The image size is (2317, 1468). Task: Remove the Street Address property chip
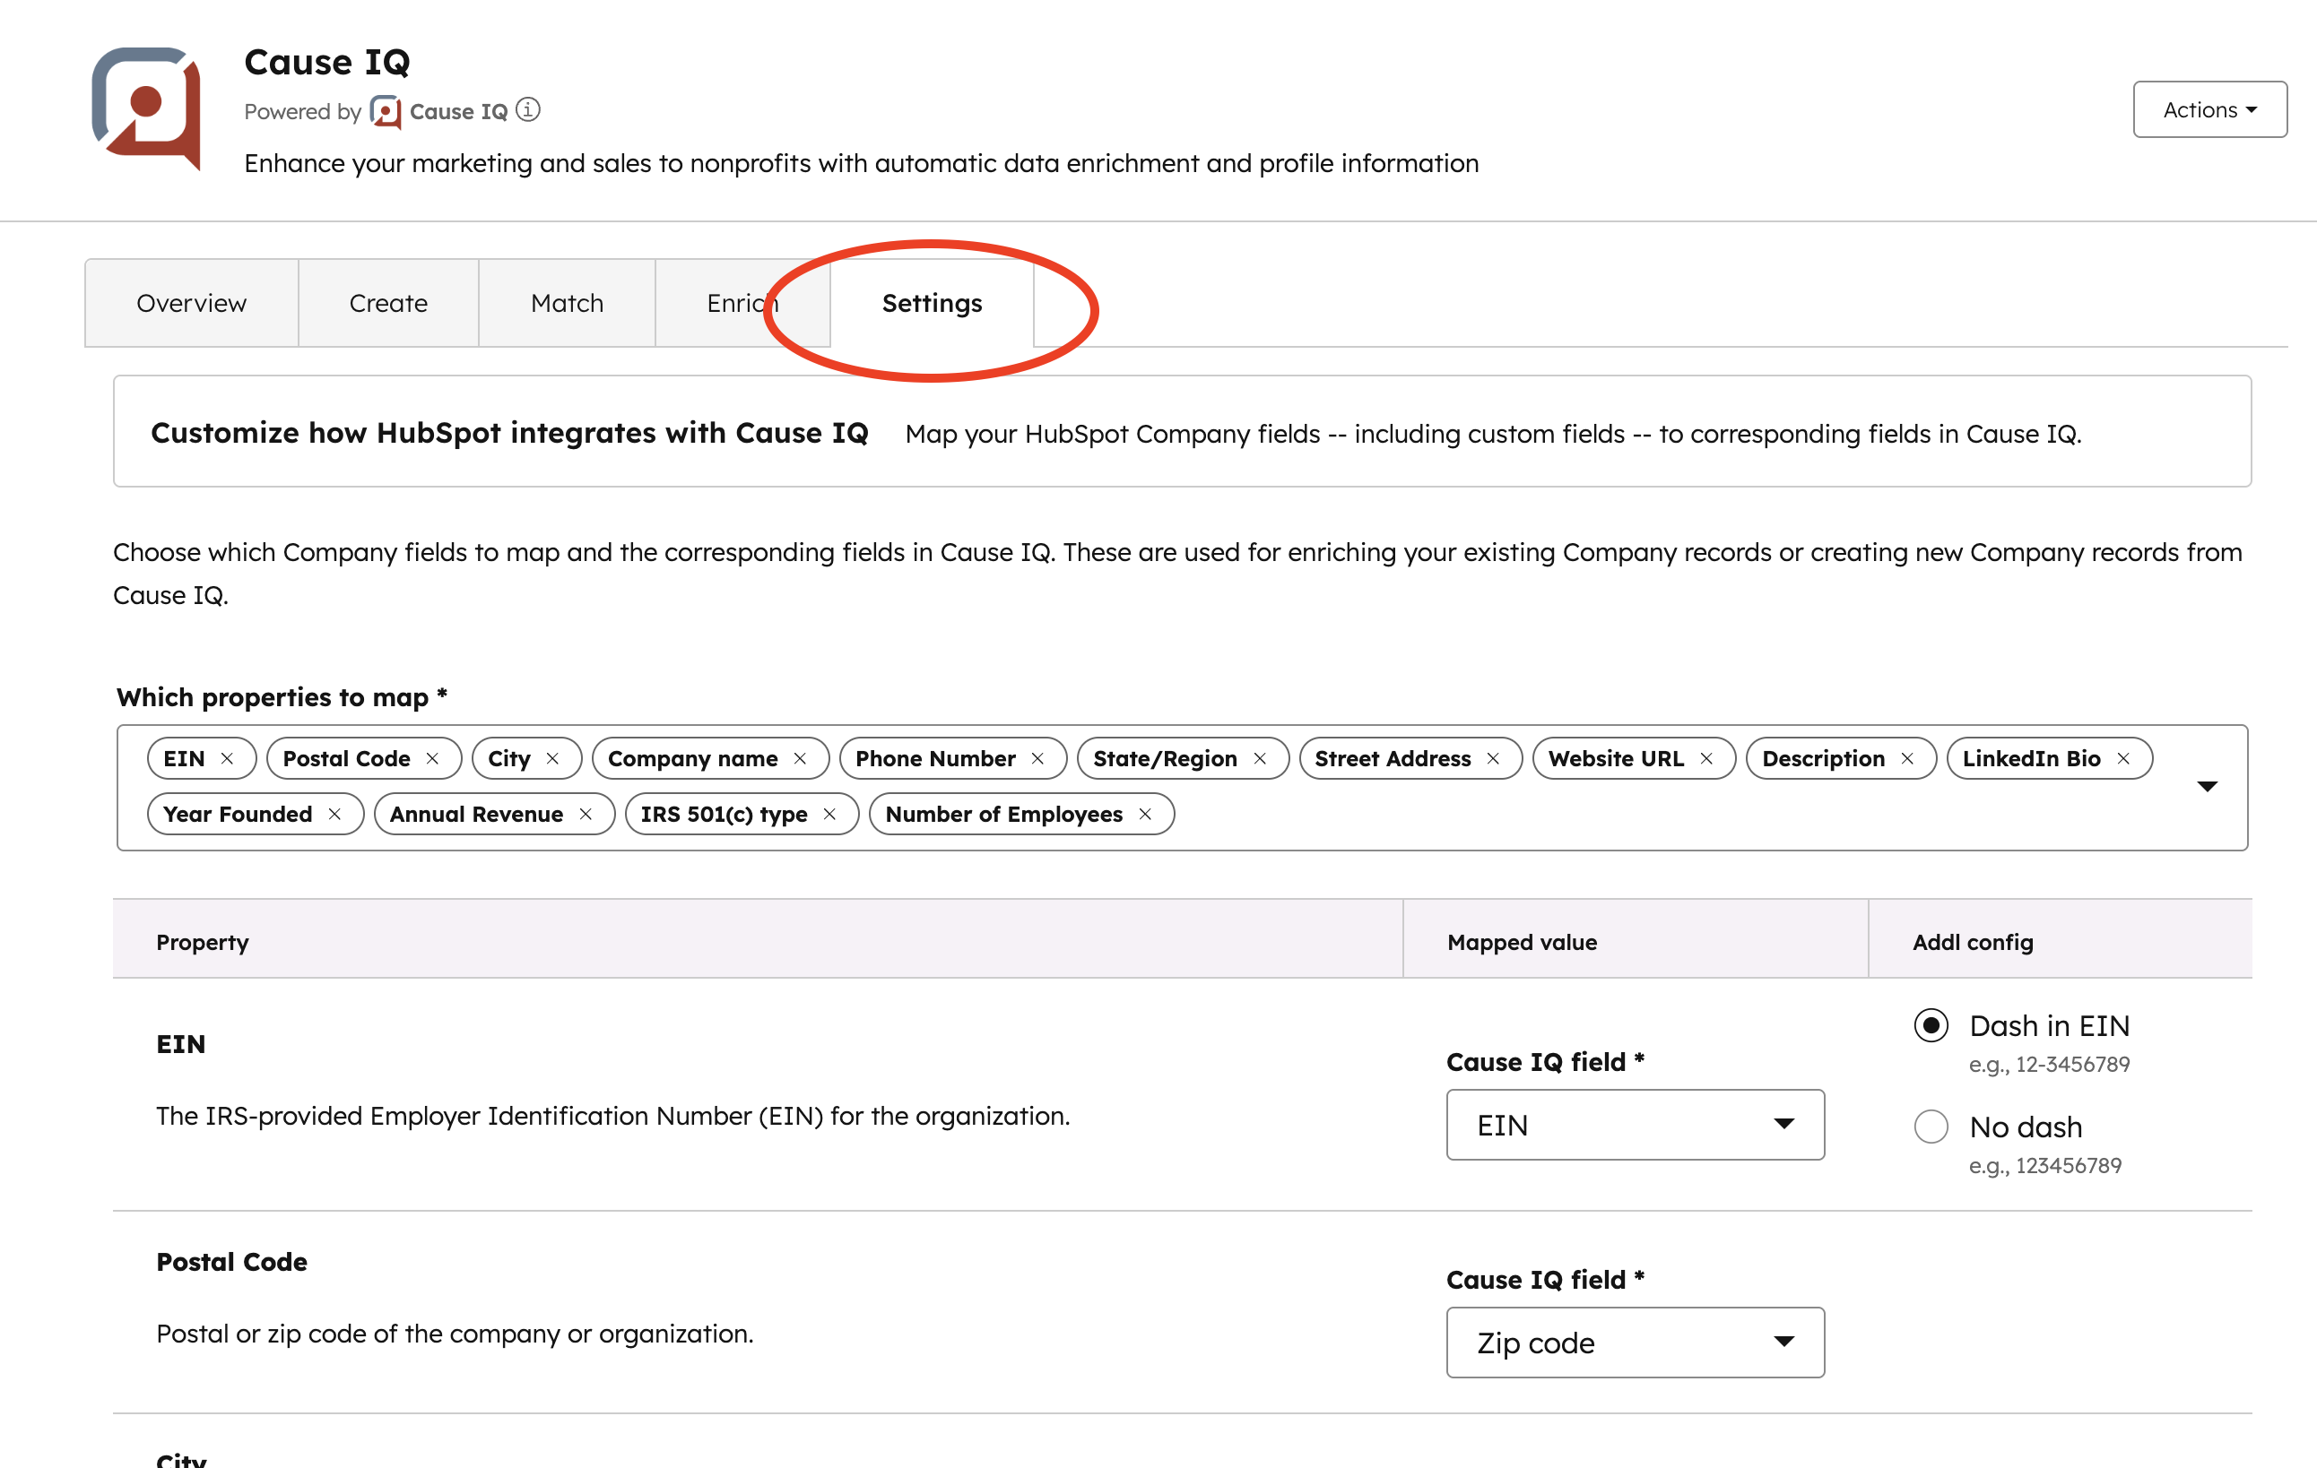[1493, 758]
